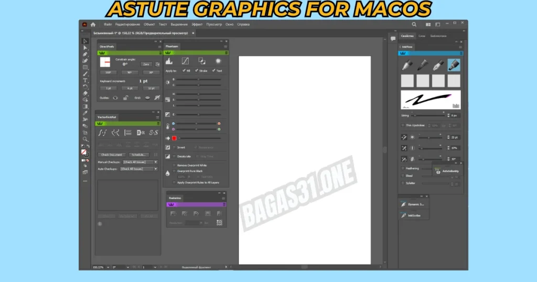
Task: Open VectorFirstAid panel flyout menu
Action: [157, 117]
